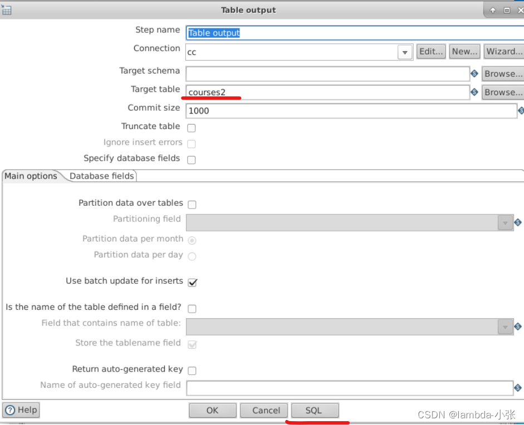524x425 pixels.
Task: Click the Target schema input field
Action: [328, 74]
